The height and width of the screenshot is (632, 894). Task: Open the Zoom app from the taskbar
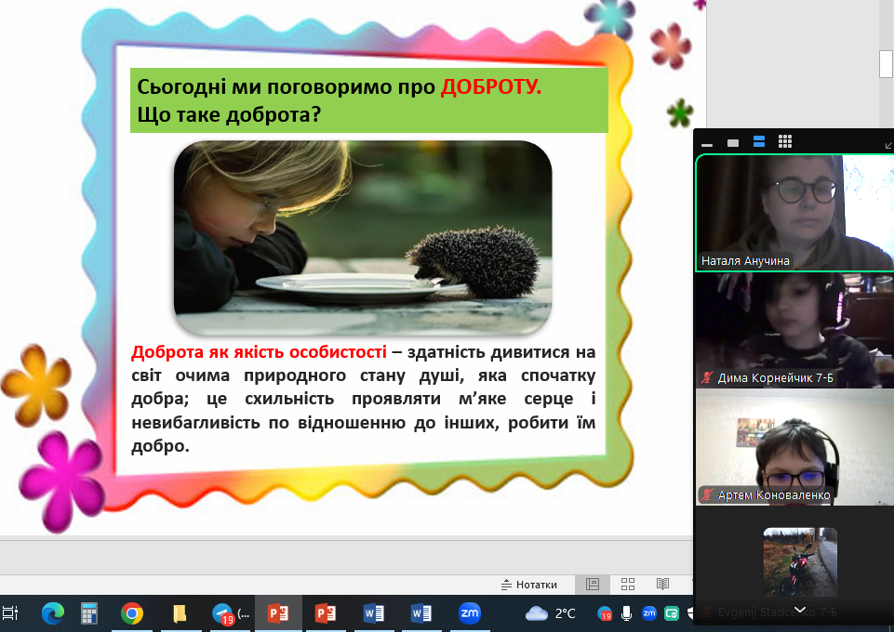click(469, 613)
